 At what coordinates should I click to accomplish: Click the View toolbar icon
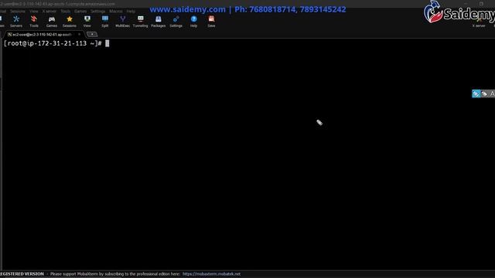point(87,22)
